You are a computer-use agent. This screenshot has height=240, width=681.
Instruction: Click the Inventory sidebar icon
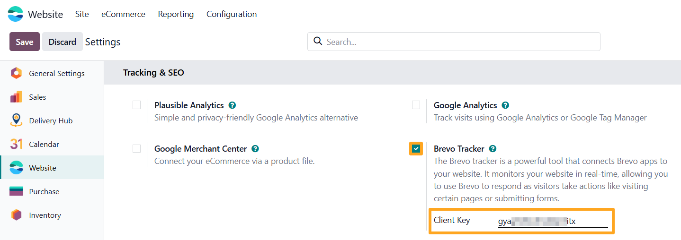[x=16, y=215]
